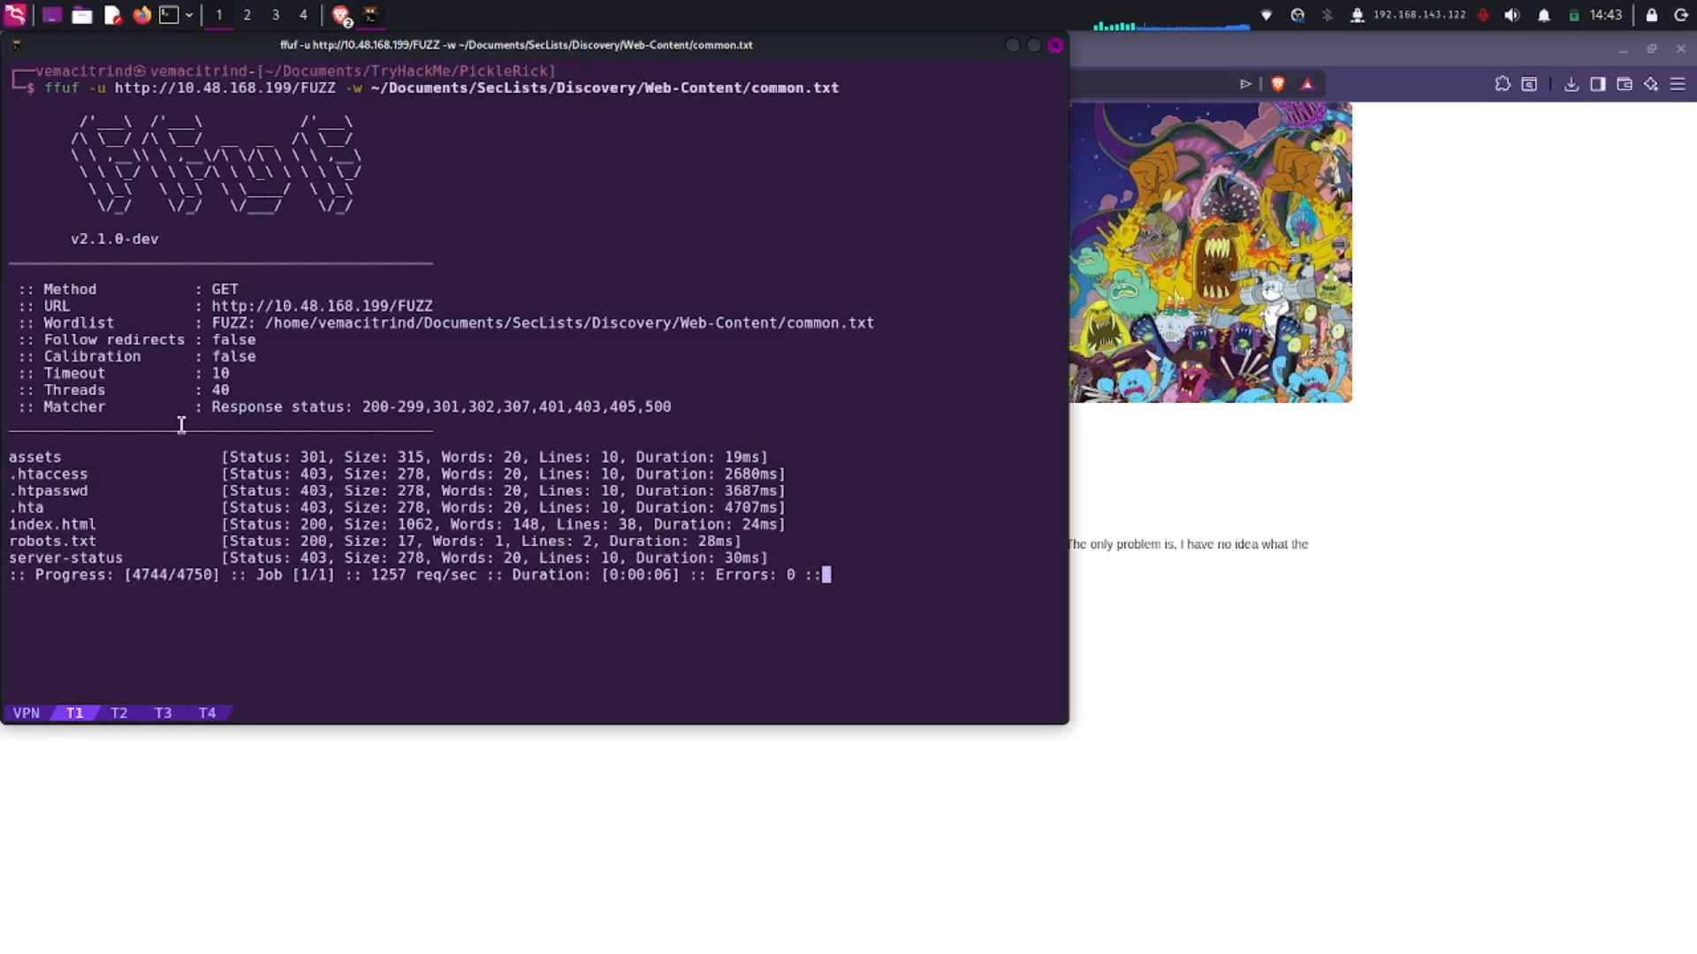This screenshot has width=1697, height=954.
Task: Click the purple show-desktop icon in the panel
Action: 52,15
